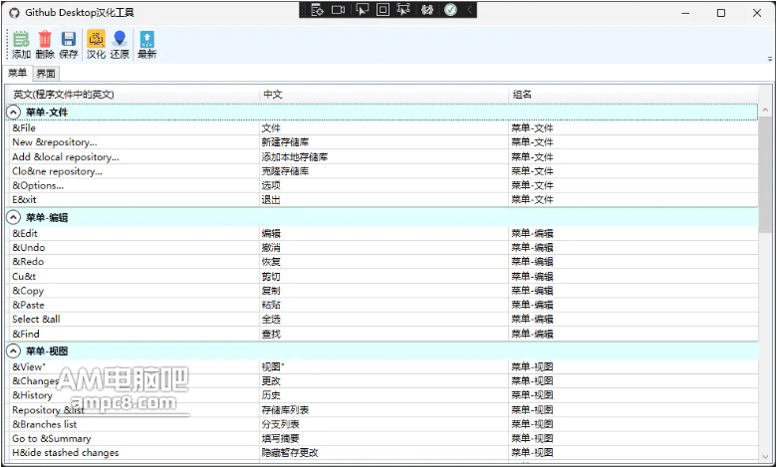Select the Cu&t row

[x=383, y=277]
